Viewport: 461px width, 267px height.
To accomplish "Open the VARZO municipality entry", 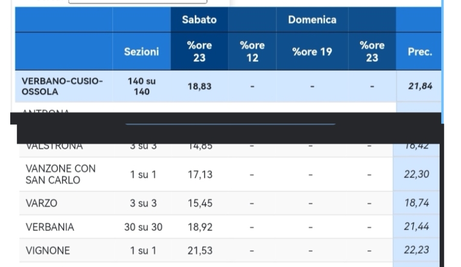I will [39, 203].
